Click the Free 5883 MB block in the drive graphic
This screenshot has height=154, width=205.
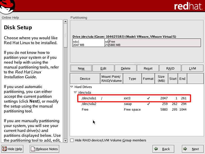(155, 43)
